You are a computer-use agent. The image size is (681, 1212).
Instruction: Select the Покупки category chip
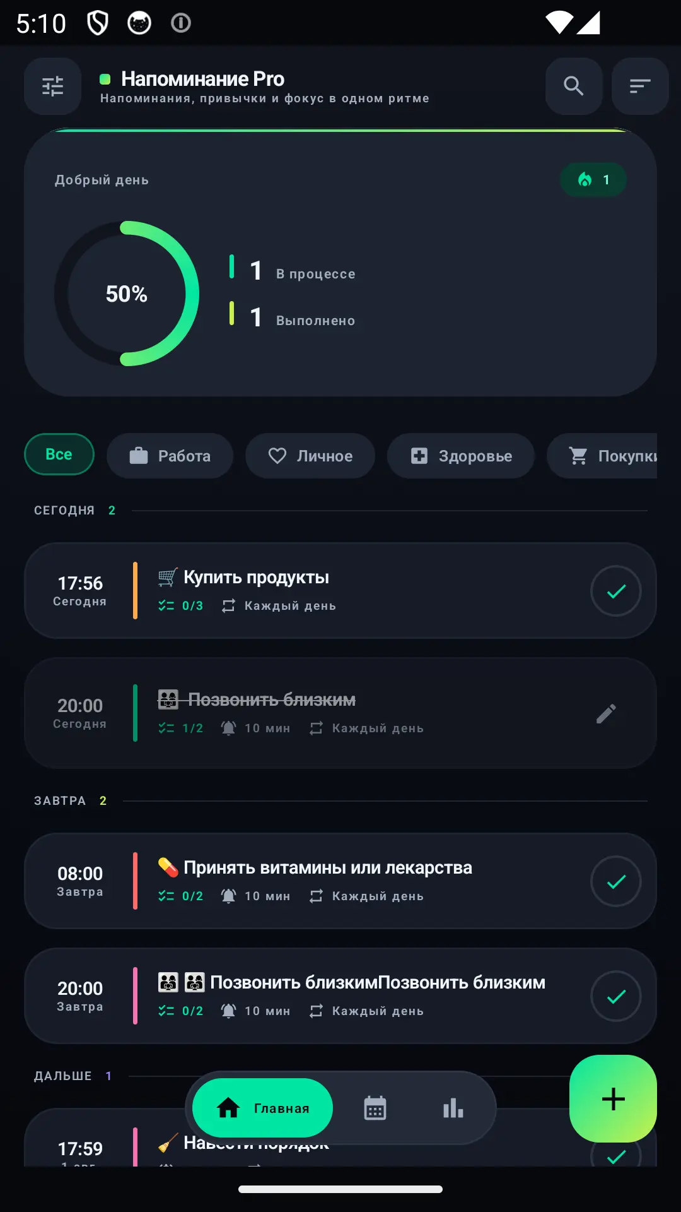[602, 456]
